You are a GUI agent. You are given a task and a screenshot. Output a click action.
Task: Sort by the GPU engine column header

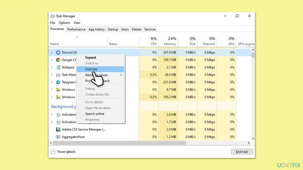[x=246, y=41]
